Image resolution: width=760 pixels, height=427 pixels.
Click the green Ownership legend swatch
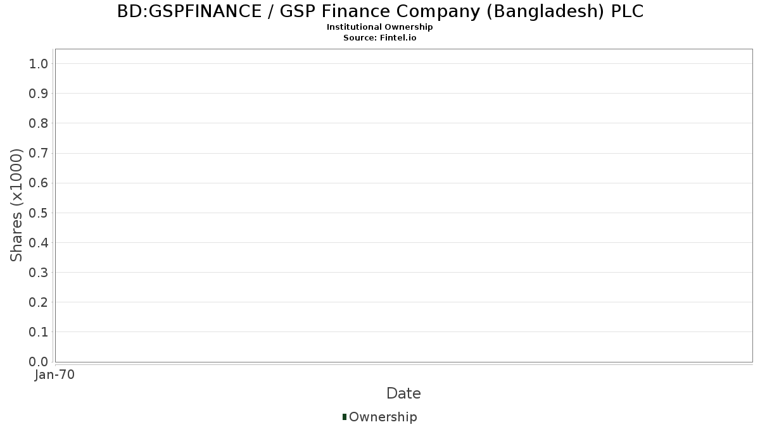(x=345, y=417)
